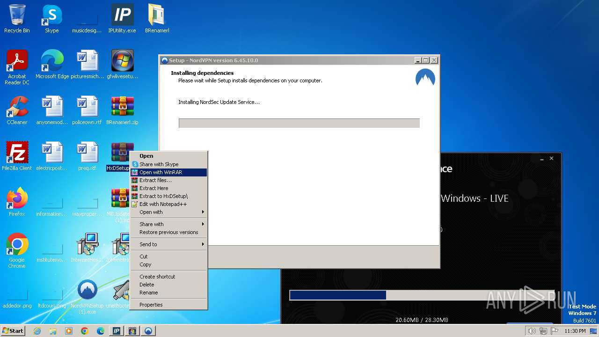Choose Create shortcut menu entry
The width and height of the screenshot is (599, 337).
click(x=168, y=277)
